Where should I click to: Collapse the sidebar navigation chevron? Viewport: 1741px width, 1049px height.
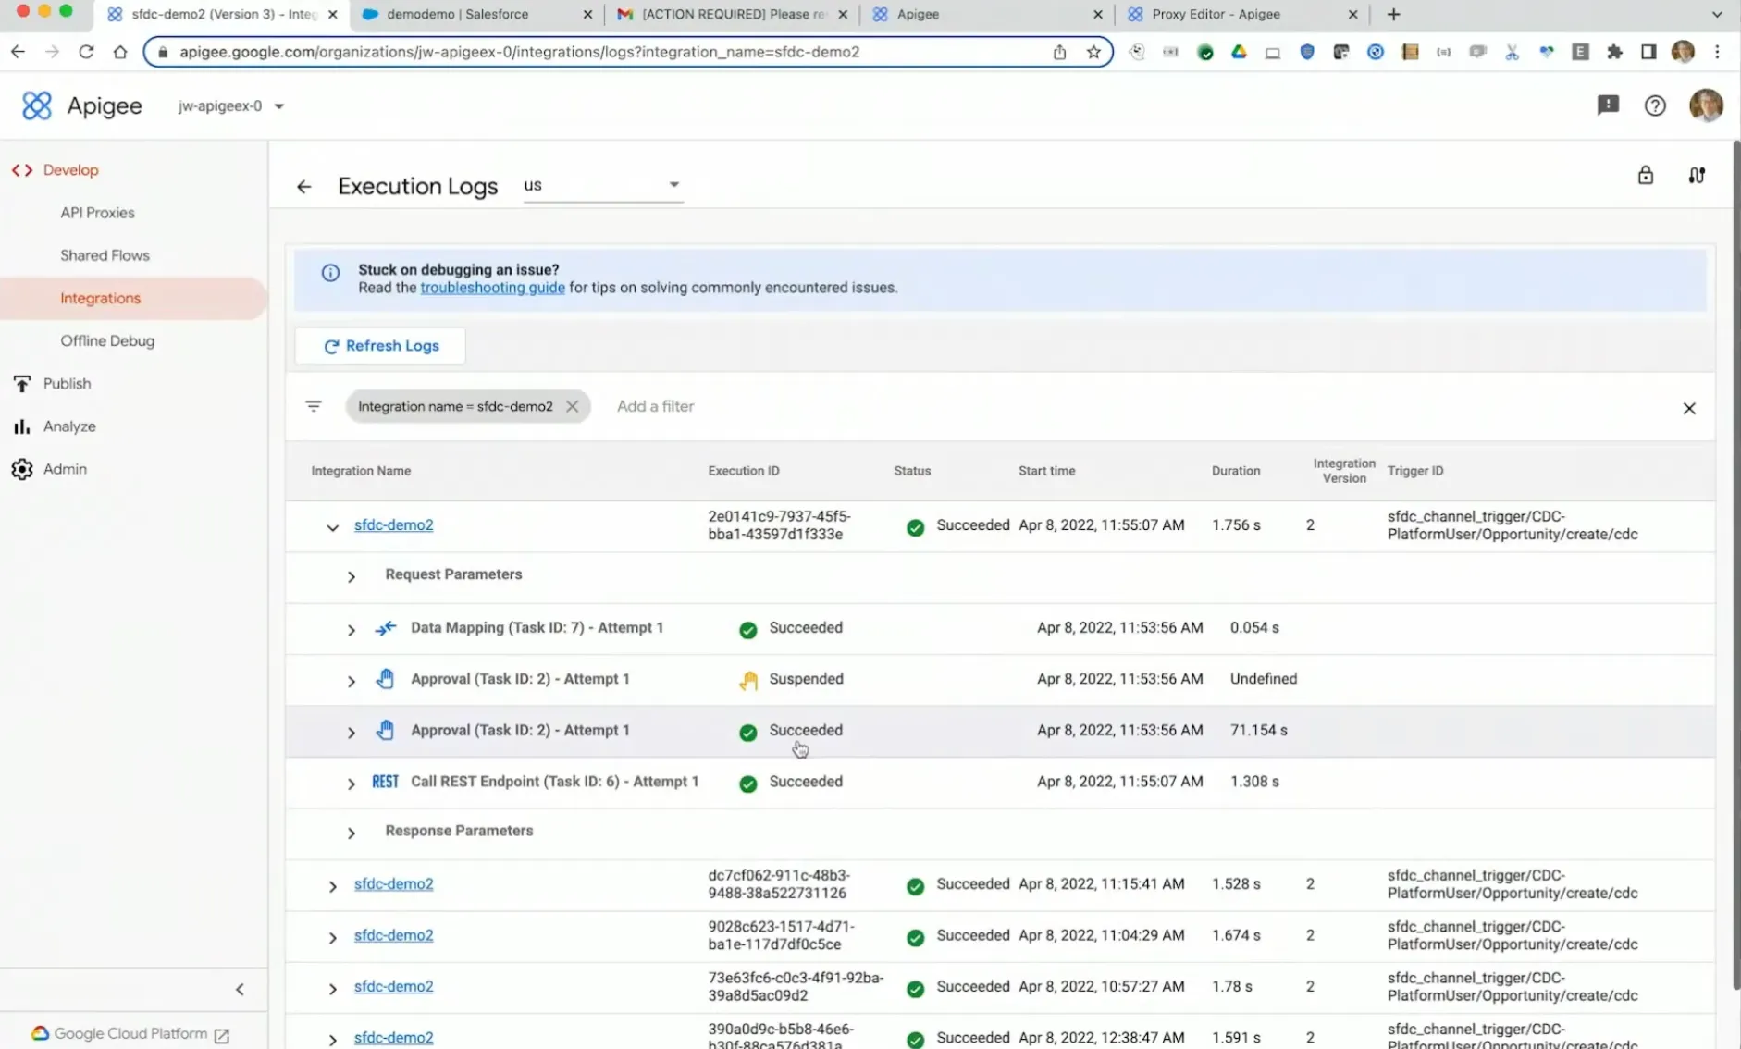pyautogui.click(x=240, y=990)
